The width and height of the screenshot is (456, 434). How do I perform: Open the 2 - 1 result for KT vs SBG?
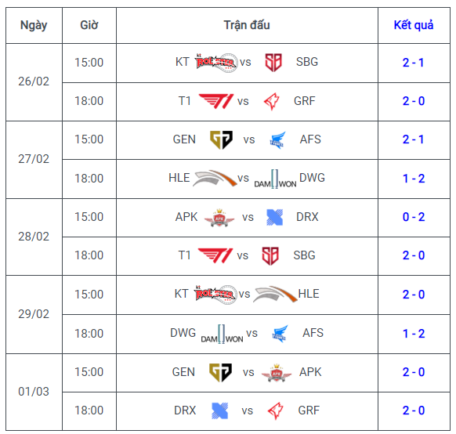[x=414, y=63]
